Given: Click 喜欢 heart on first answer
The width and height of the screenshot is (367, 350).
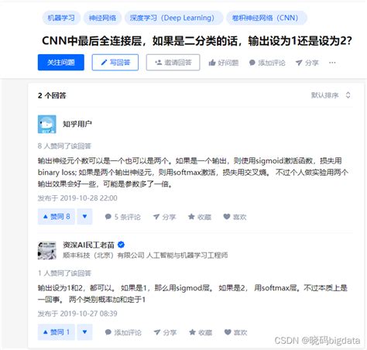Looking at the screenshot, I should pyautogui.click(x=227, y=217).
